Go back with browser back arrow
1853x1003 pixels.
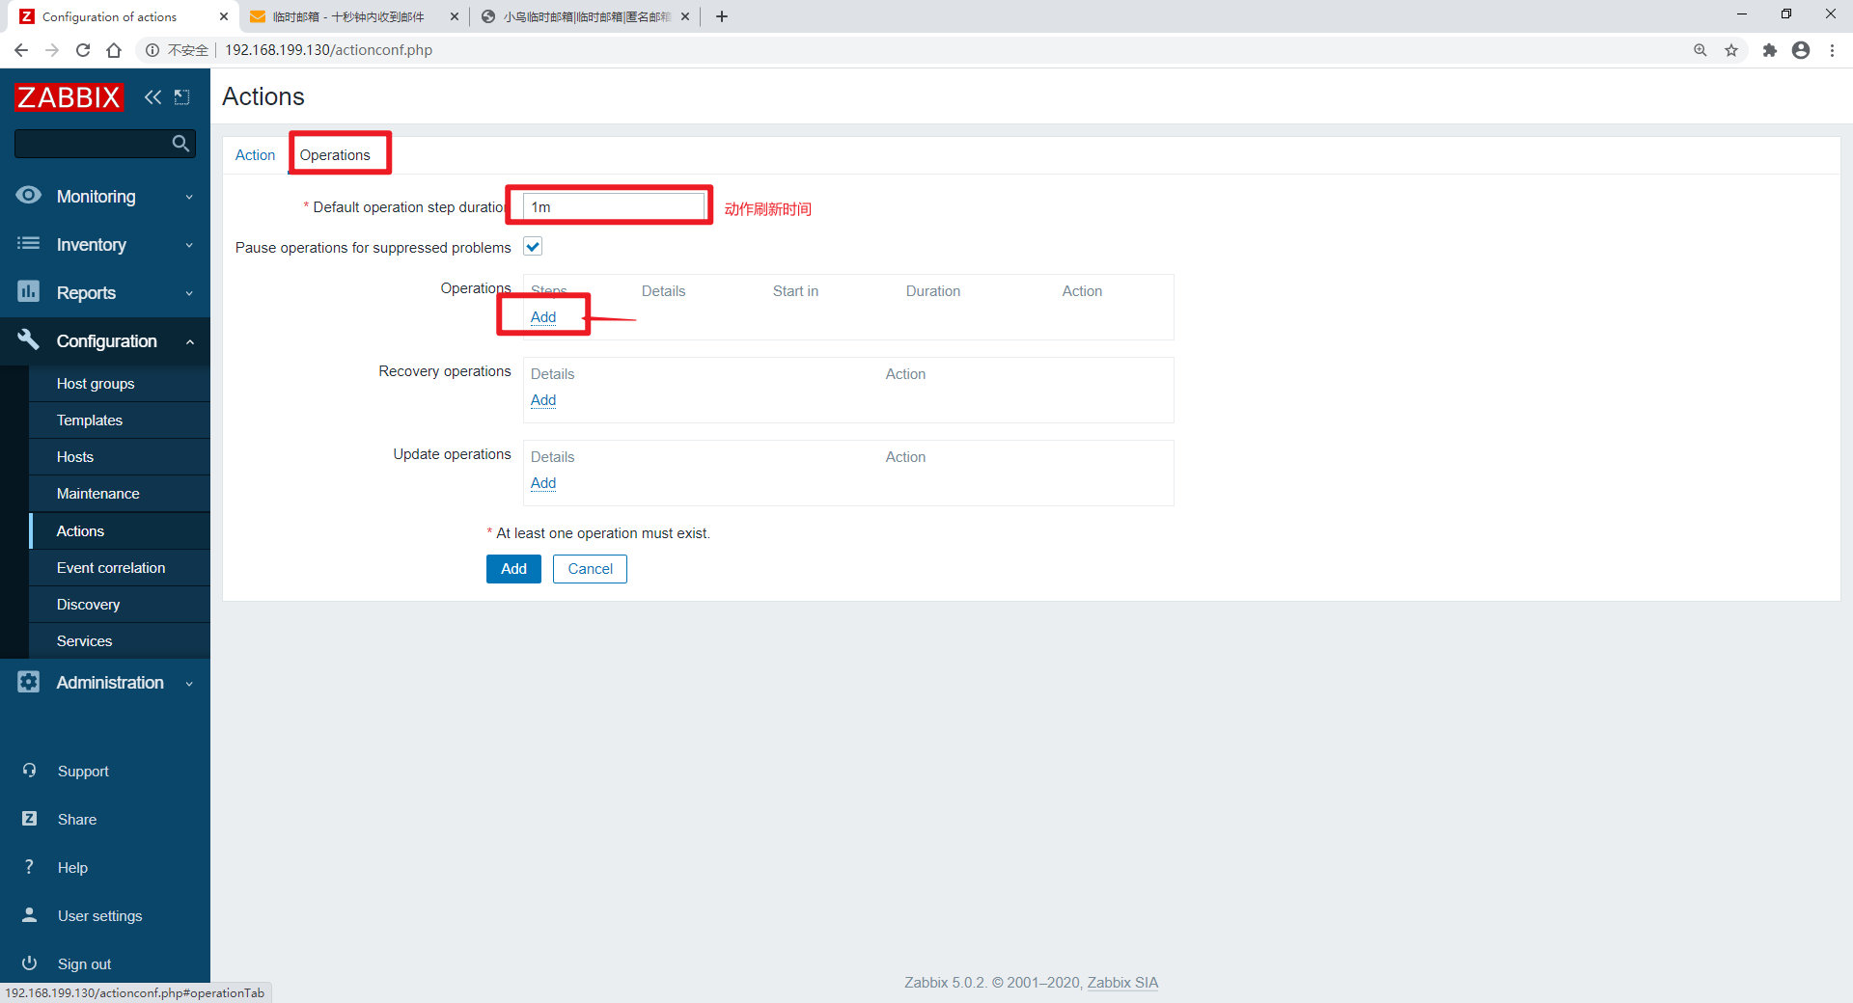click(x=21, y=50)
